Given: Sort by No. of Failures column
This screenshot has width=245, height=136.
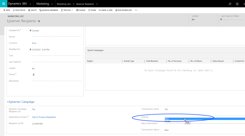Looking at the screenshot, I should [x=196, y=61].
